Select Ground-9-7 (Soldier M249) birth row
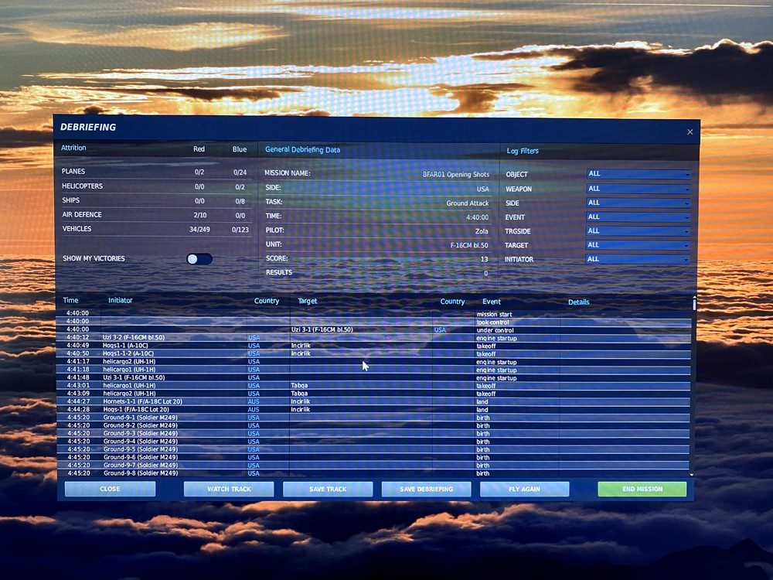The width and height of the screenshot is (773, 580). click(x=375, y=465)
